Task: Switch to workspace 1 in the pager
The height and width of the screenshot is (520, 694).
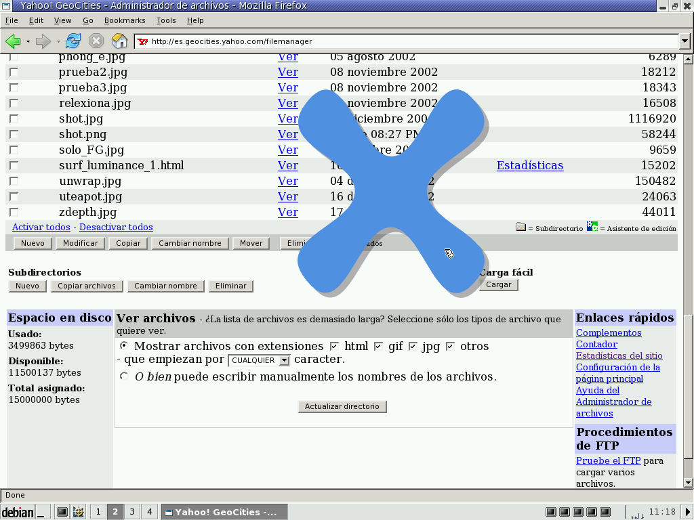Action: (x=98, y=512)
